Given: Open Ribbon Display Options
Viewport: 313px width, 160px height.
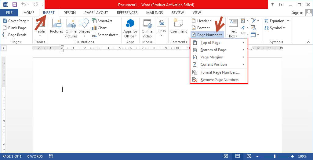Looking at the screenshot, I should (x=281, y=5).
